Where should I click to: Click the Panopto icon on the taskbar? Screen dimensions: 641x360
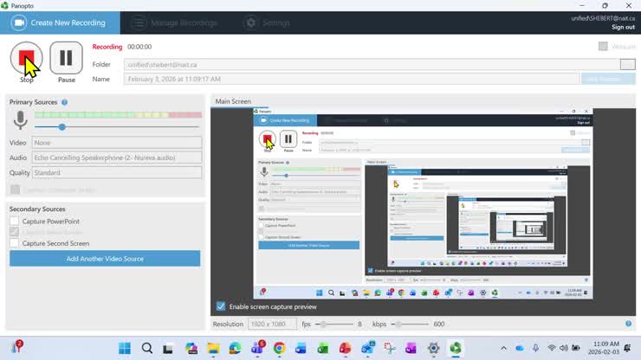point(456,348)
